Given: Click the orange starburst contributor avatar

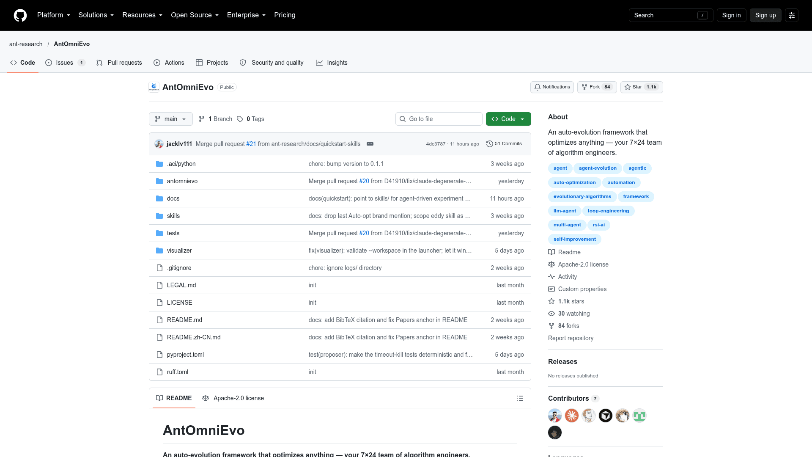Looking at the screenshot, I should point(572,416).
